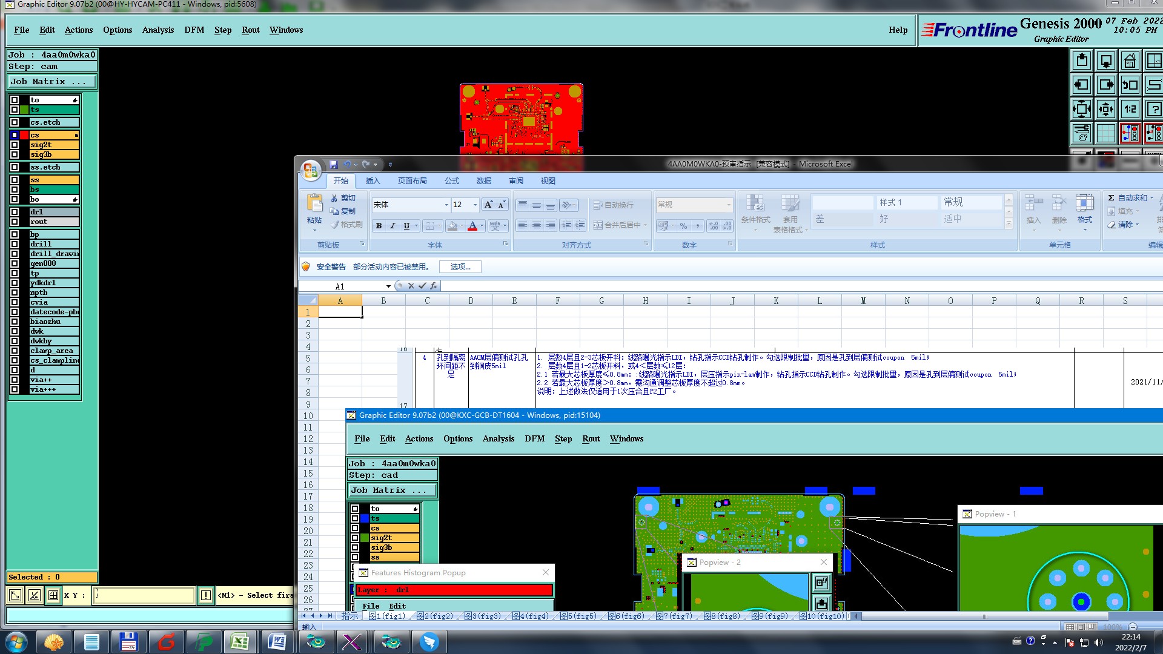Open the Name Box dropdown arrow
Screen dimensions: 1163x654
coord(388,286)
